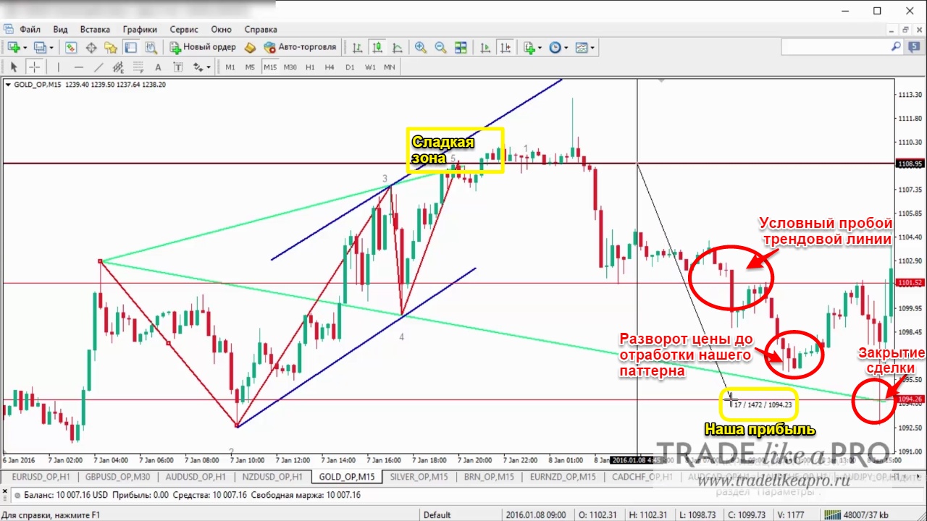This screenshot has height=521, width=927.
Task: Open the Strategy Tester icon
Action: pyautogui.click(x=150, y=47)
